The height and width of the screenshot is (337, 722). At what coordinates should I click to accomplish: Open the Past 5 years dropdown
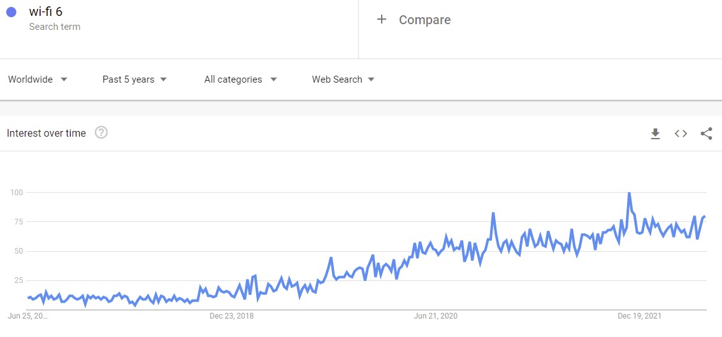click(134, 79)
